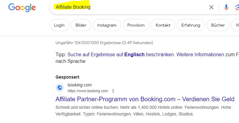
Task: Select the Login filter chip
Action: click(59, 25)
